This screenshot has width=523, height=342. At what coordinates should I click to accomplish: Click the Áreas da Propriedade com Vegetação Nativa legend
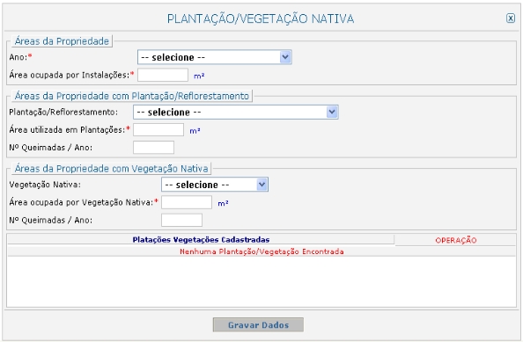point(112,169)
